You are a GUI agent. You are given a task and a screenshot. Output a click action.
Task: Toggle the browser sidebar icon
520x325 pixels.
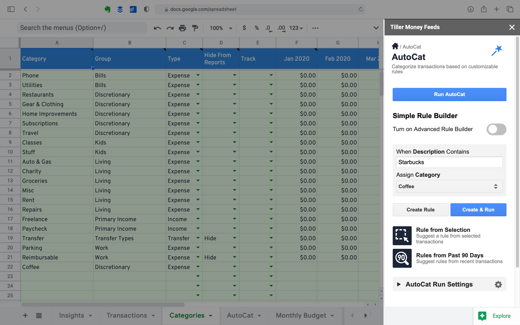point(11,9)
